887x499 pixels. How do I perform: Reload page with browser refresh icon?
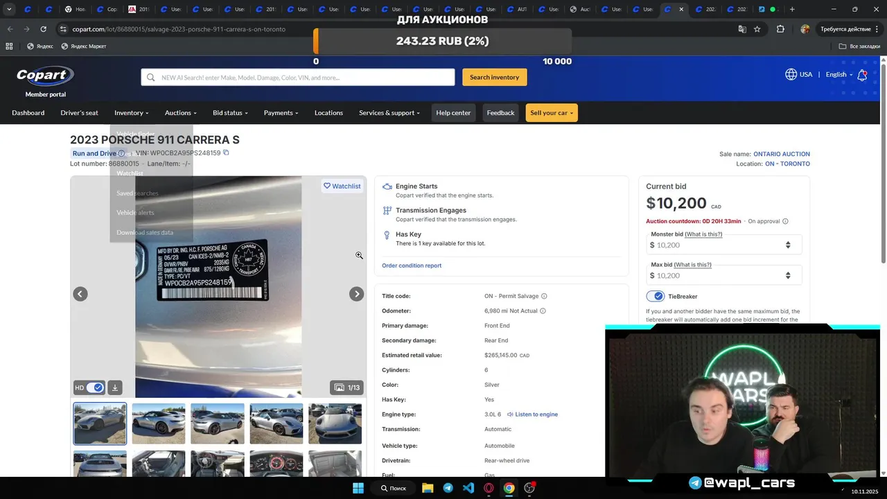(43, 29)
